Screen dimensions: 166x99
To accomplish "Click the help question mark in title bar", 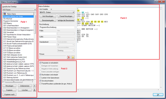I will click(156, 1).
